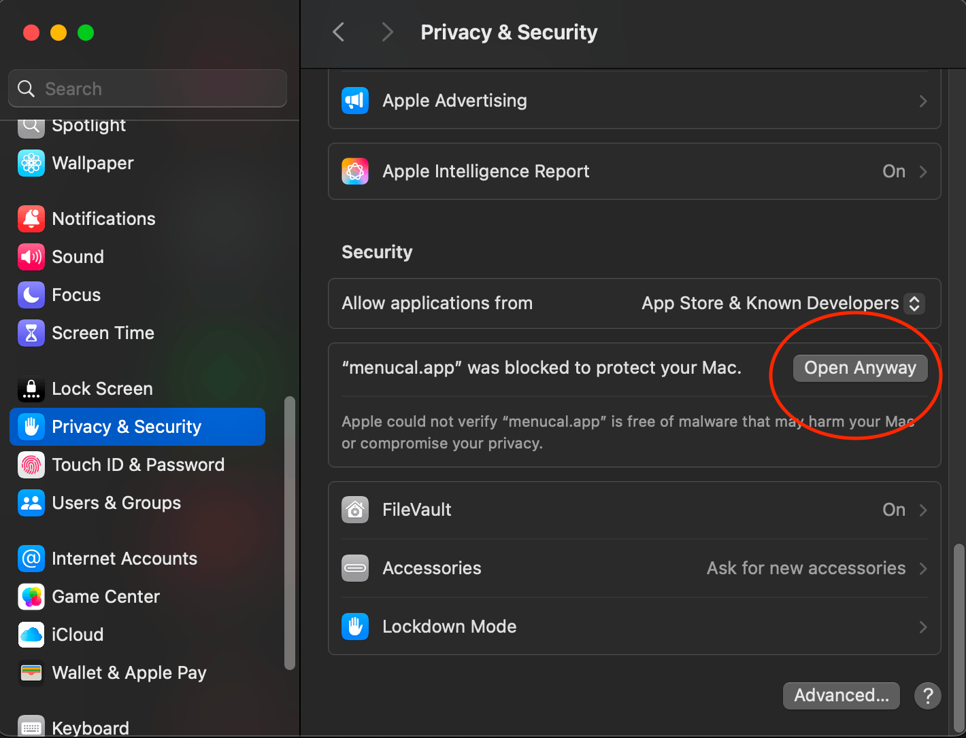Click the Apple Intelligence Report icon
The width and height of the screenshot is (966, 738).
tap(355, 171)
